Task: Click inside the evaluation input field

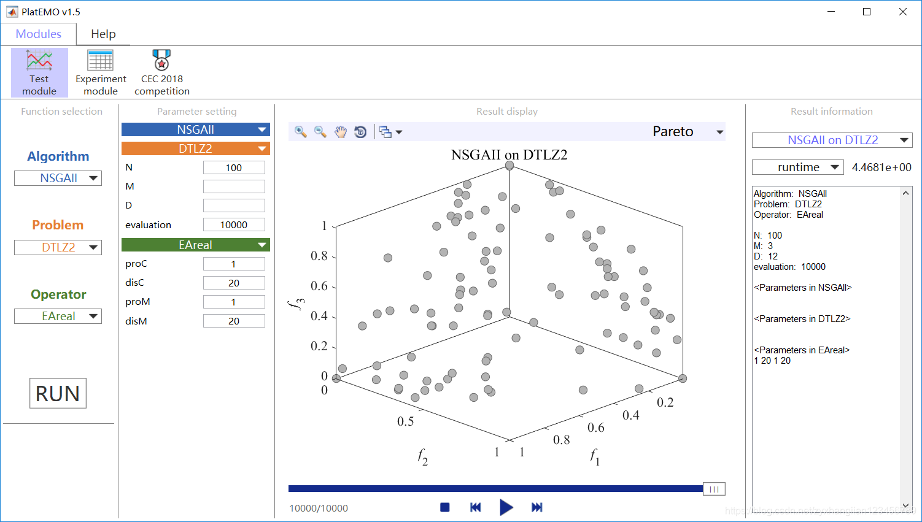Action: click(x=234, y=224)
